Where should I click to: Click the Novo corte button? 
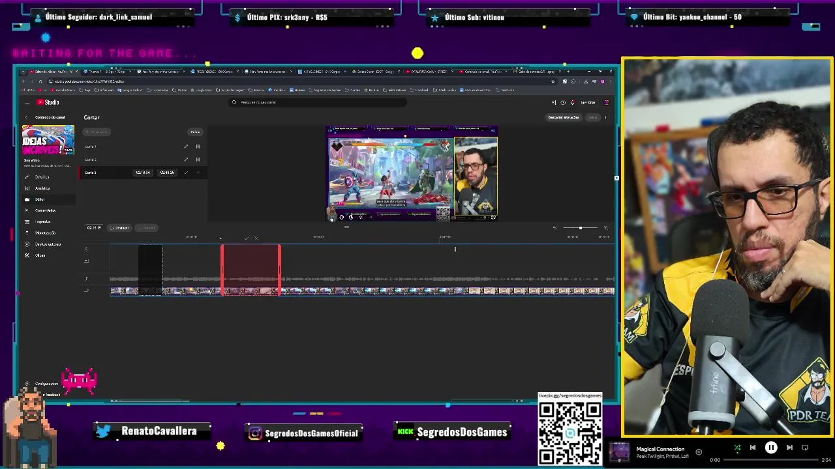97,132
